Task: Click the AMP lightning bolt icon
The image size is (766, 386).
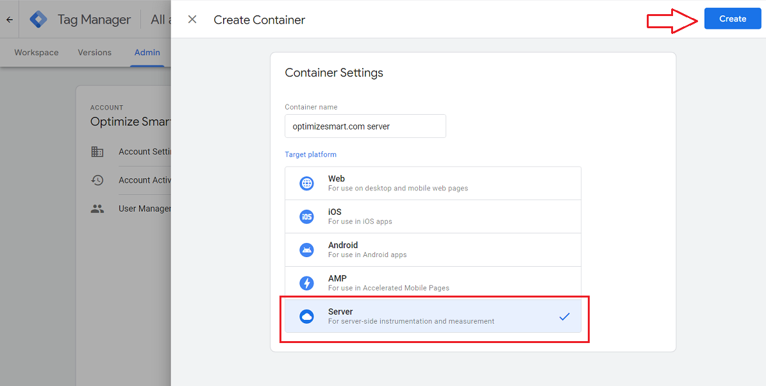Action: [307, 283]
